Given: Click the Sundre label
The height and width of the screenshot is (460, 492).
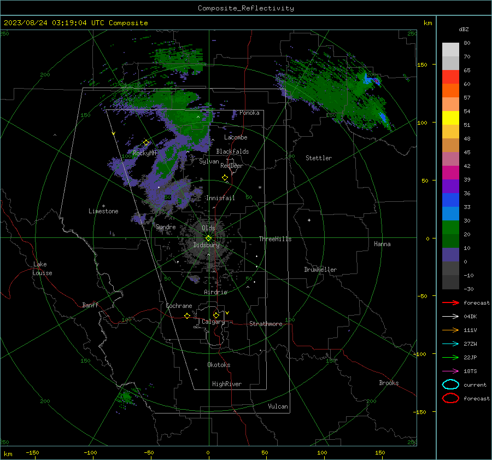Looking at the screenshot, I should pos(166,226).
